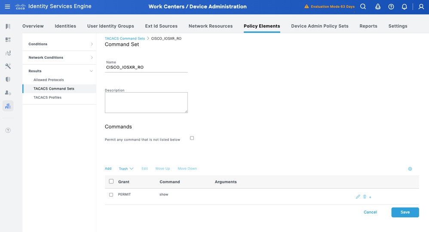Screen dimensions: 429x232
Task: Open the help question mark icon
Action: coord(391,6)
